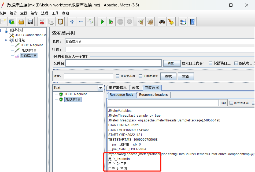Collapse the 测试计划 tree handle
Screen dimensions: 255x172
pos(1,30)
